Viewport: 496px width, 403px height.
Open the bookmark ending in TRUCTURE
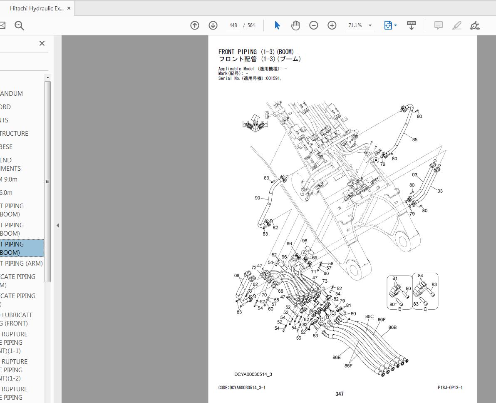click(14, 134)
